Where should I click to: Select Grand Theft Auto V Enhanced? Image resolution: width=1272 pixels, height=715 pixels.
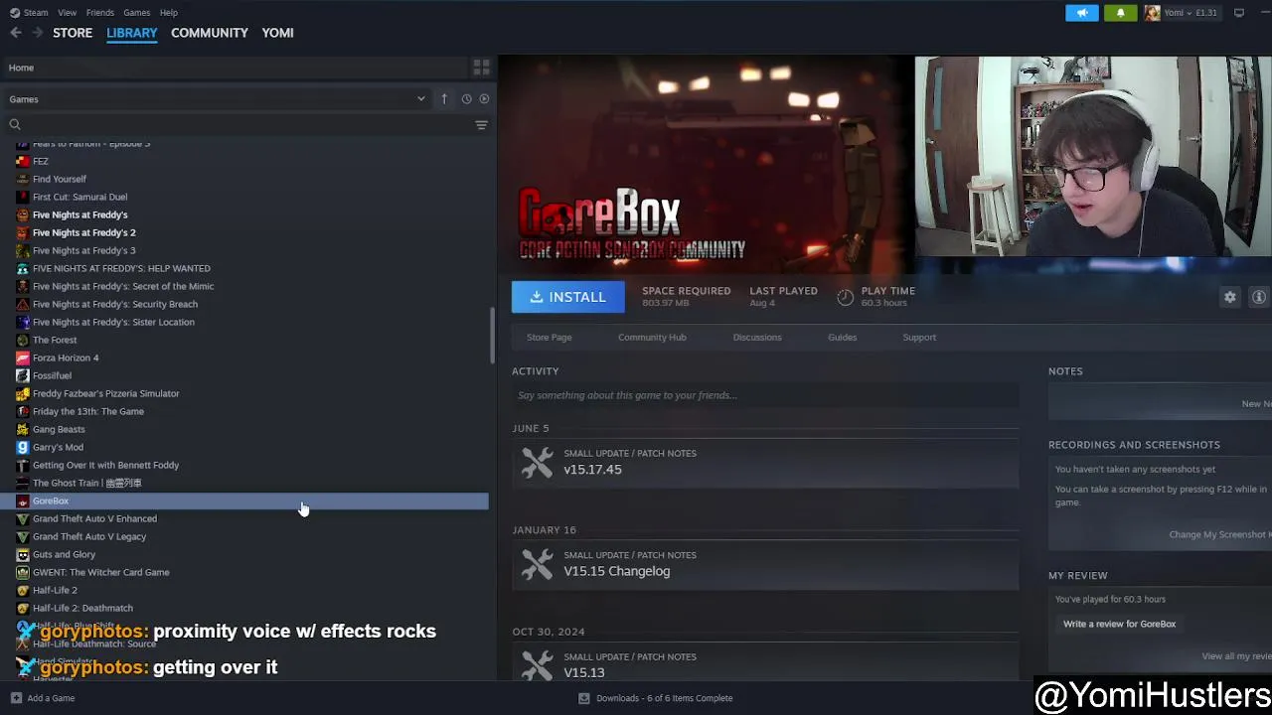tap(94, 518)
